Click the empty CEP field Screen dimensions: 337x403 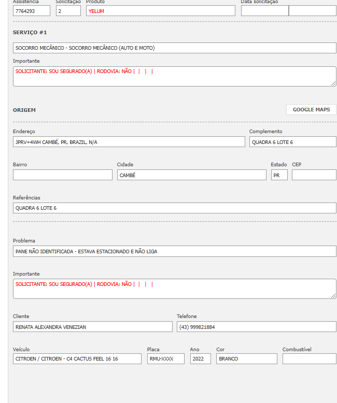click(x=314, y=175)
